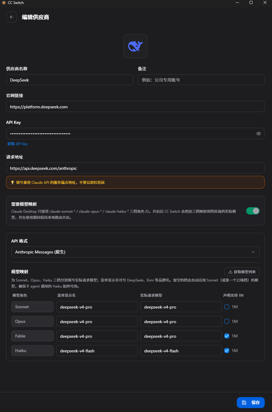Screen dimensions: 272x412
Task: Edit Sonnet 实际请求模型 field
Action: click(x=181, y=307)
